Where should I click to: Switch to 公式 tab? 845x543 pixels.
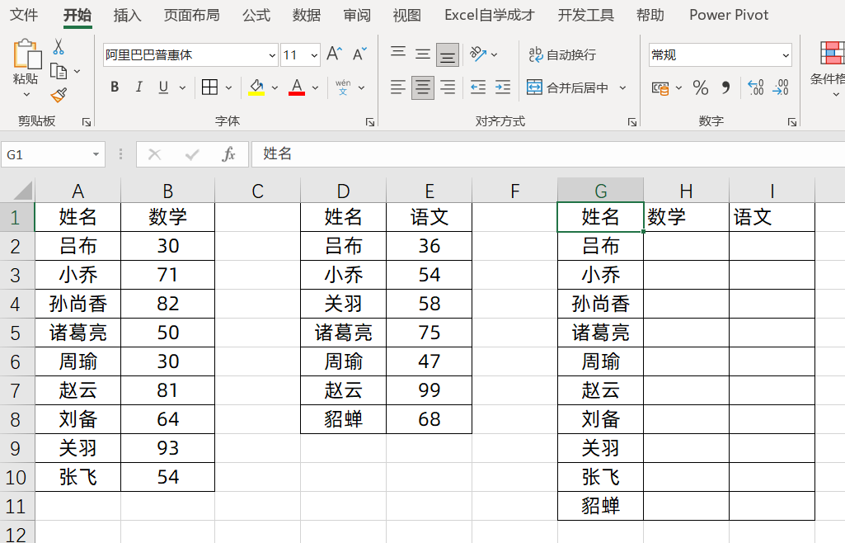[x=256, y=15]
